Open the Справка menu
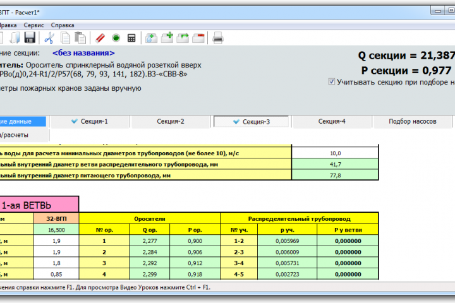 click(62, 25)
